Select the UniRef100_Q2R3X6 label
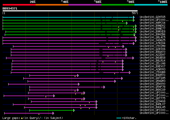This screenshot has width=170, height=120. (152, 49)
